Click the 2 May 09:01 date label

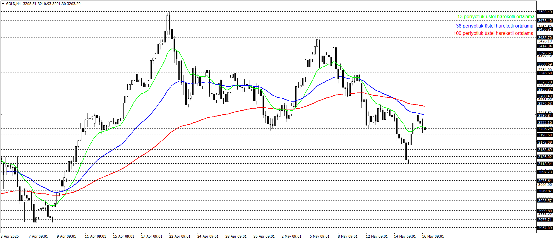(x=291, y=236)
